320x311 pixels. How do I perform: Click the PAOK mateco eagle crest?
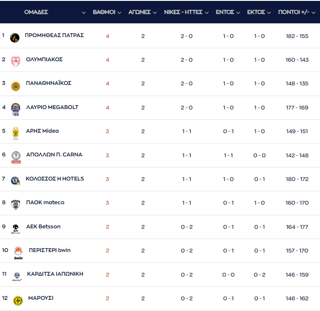tap(16, 205)
